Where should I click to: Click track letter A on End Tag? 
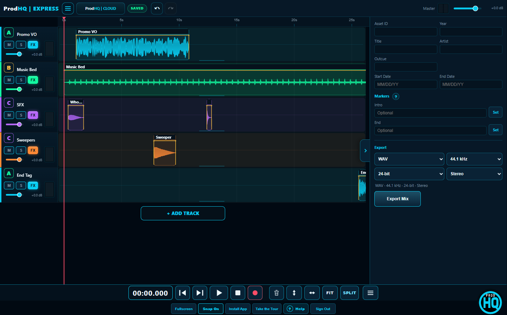tap(9, 174)
